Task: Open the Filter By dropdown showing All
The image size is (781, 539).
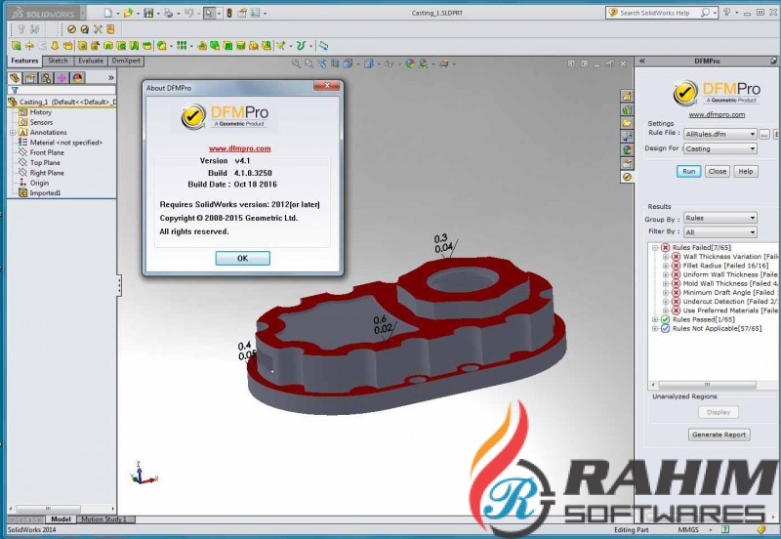Action: (x=720, y=232)
